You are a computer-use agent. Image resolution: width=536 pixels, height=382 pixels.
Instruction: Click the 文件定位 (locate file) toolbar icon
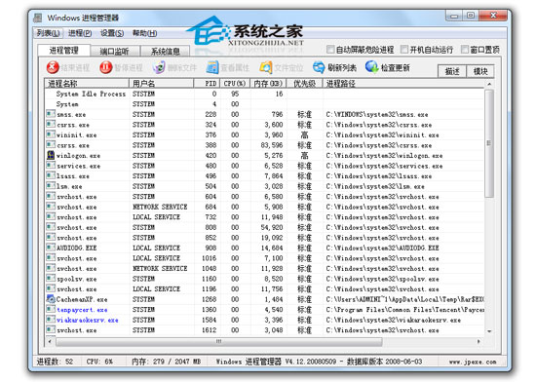click(x=266, y=67)
